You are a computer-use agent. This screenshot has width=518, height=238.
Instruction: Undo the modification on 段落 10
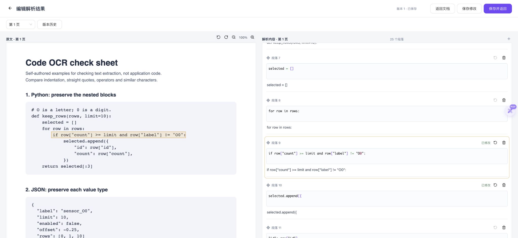[x=495, y=185]
